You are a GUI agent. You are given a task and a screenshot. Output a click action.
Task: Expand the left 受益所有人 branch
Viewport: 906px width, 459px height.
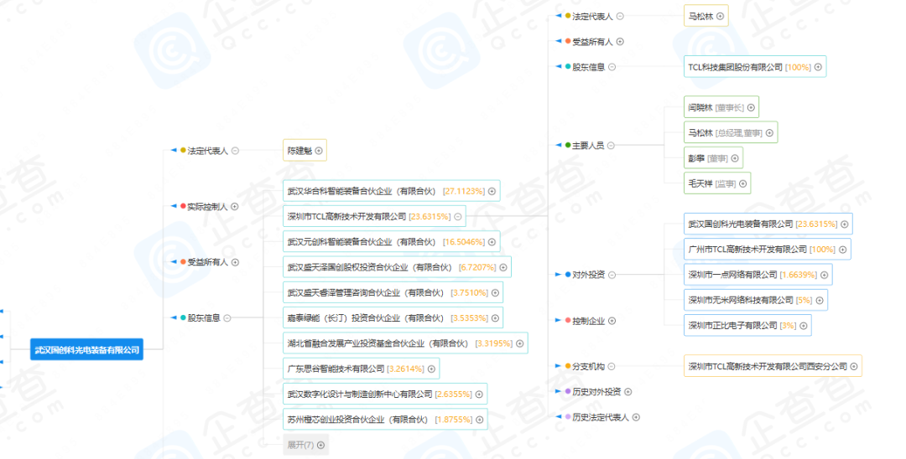click(235, 262)
